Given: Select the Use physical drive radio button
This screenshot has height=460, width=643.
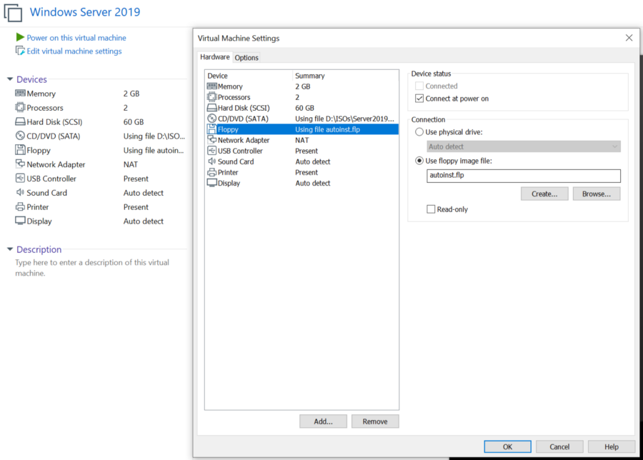Looking at the screenshot, I should [x=419, y=132].
